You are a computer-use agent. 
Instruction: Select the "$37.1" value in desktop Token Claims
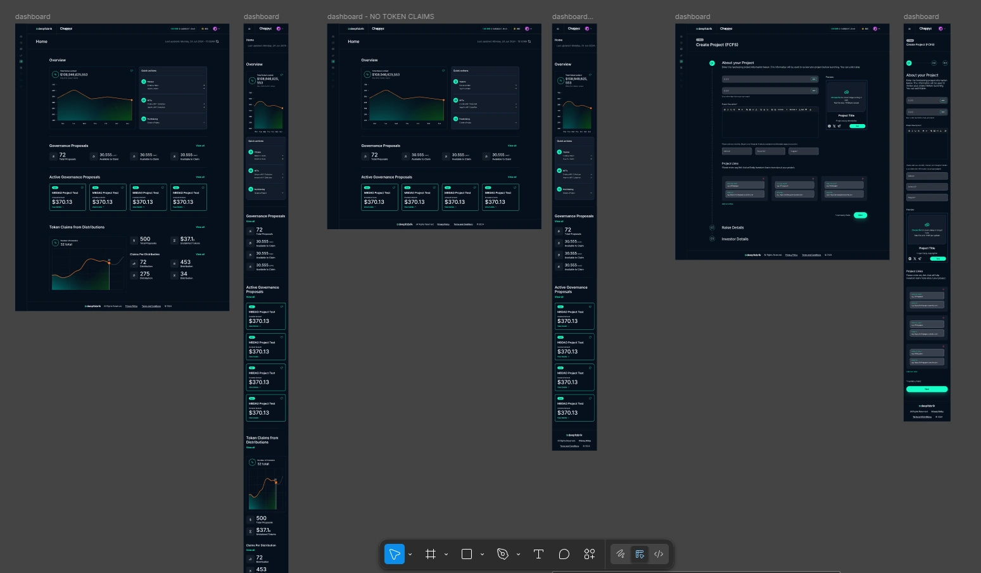(187, 239)
